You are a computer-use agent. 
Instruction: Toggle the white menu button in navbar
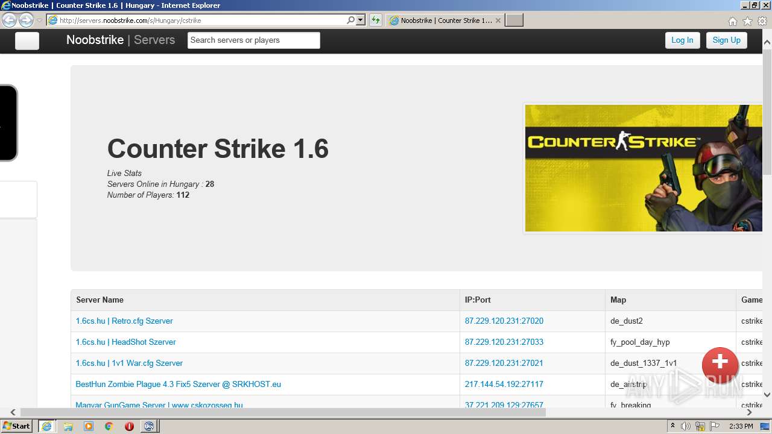[x=27, y=40]
